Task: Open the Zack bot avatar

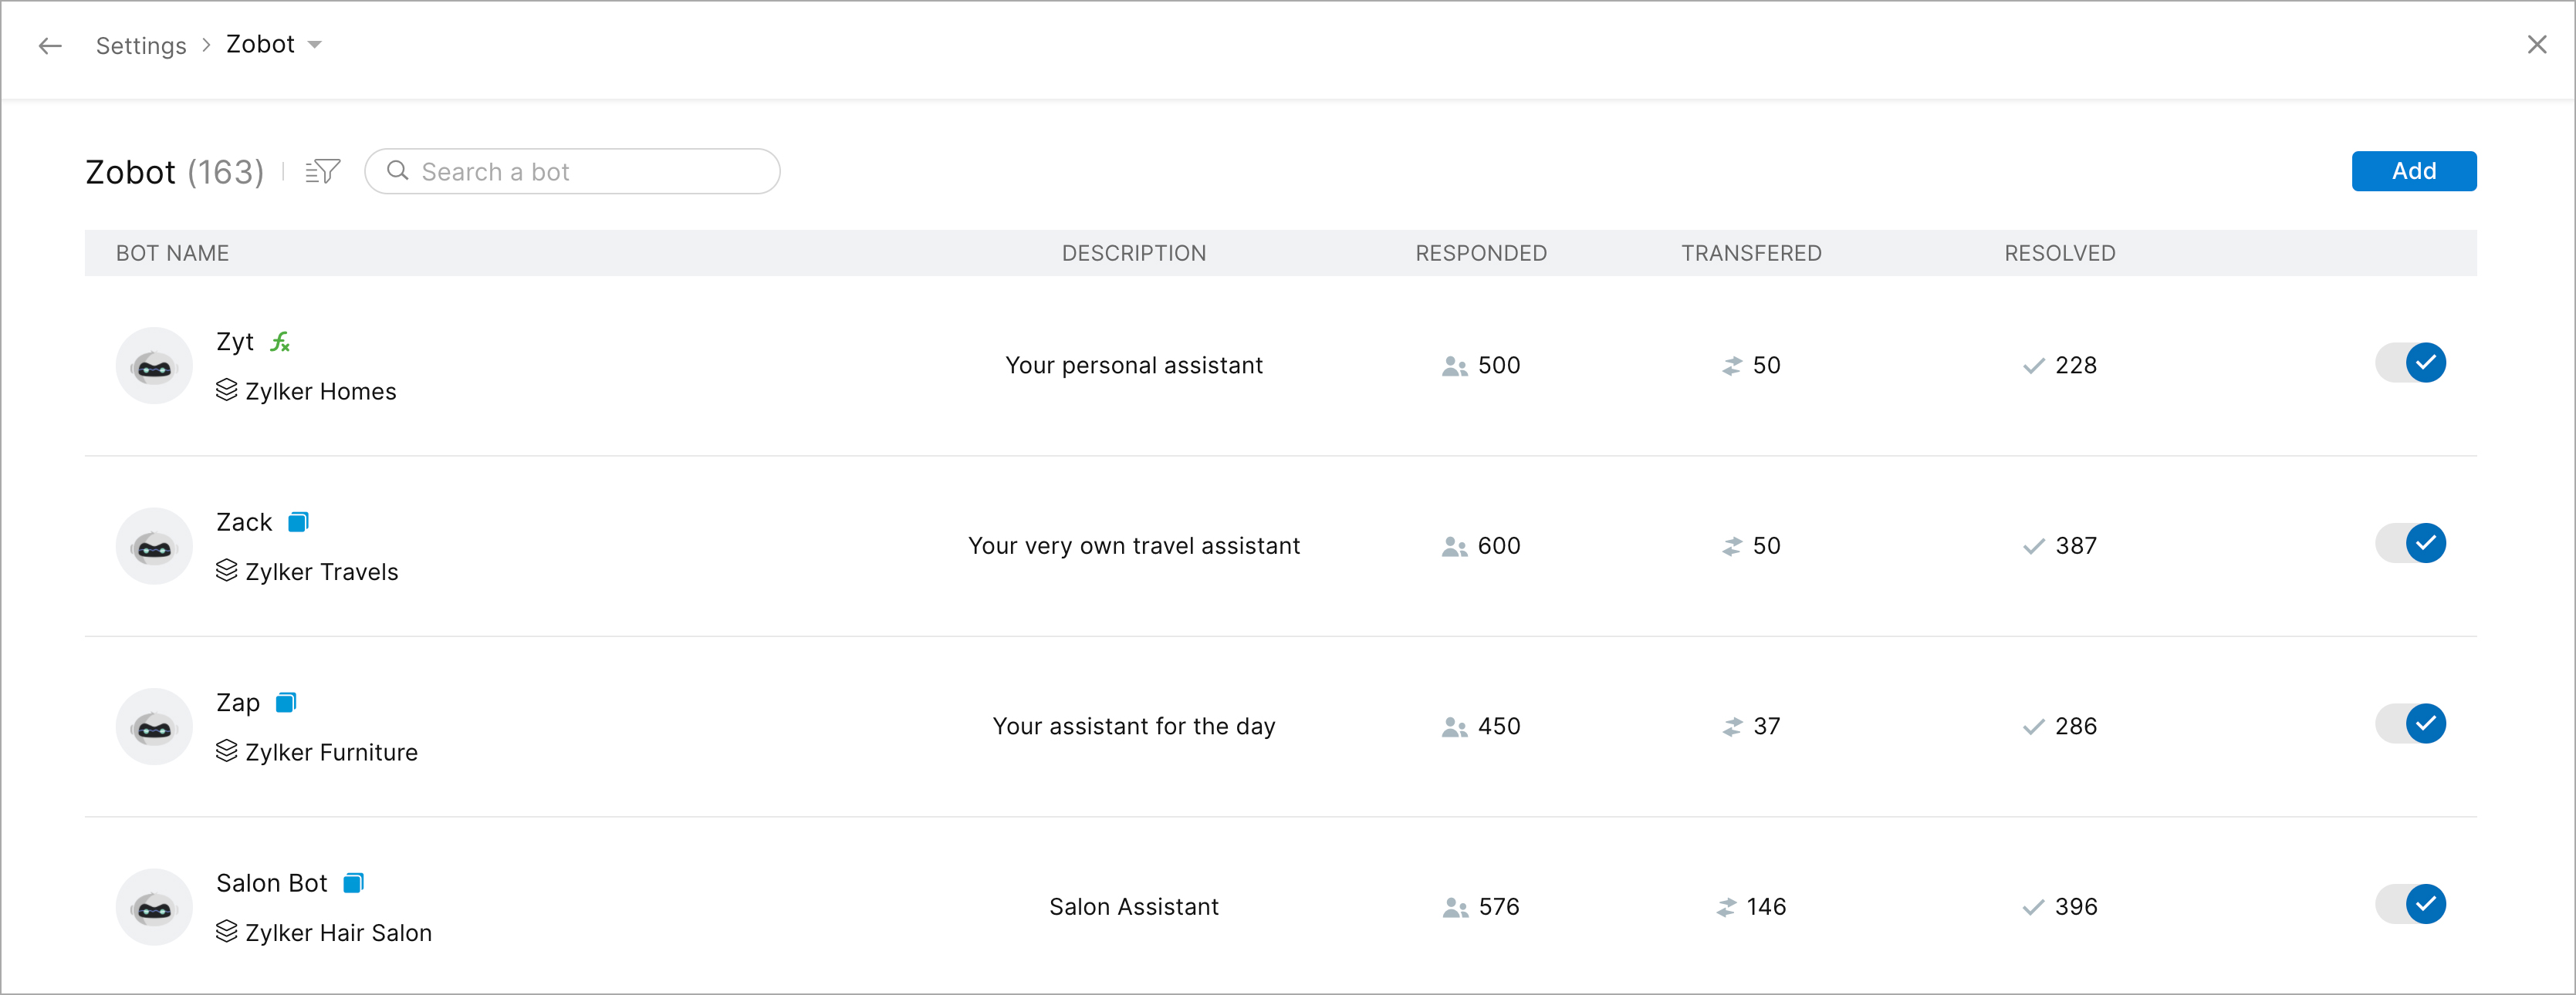Action: 154,546
